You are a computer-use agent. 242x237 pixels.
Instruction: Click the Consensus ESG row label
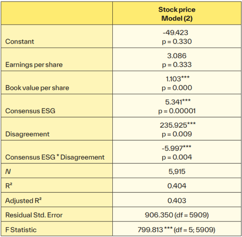pos(30,111)
